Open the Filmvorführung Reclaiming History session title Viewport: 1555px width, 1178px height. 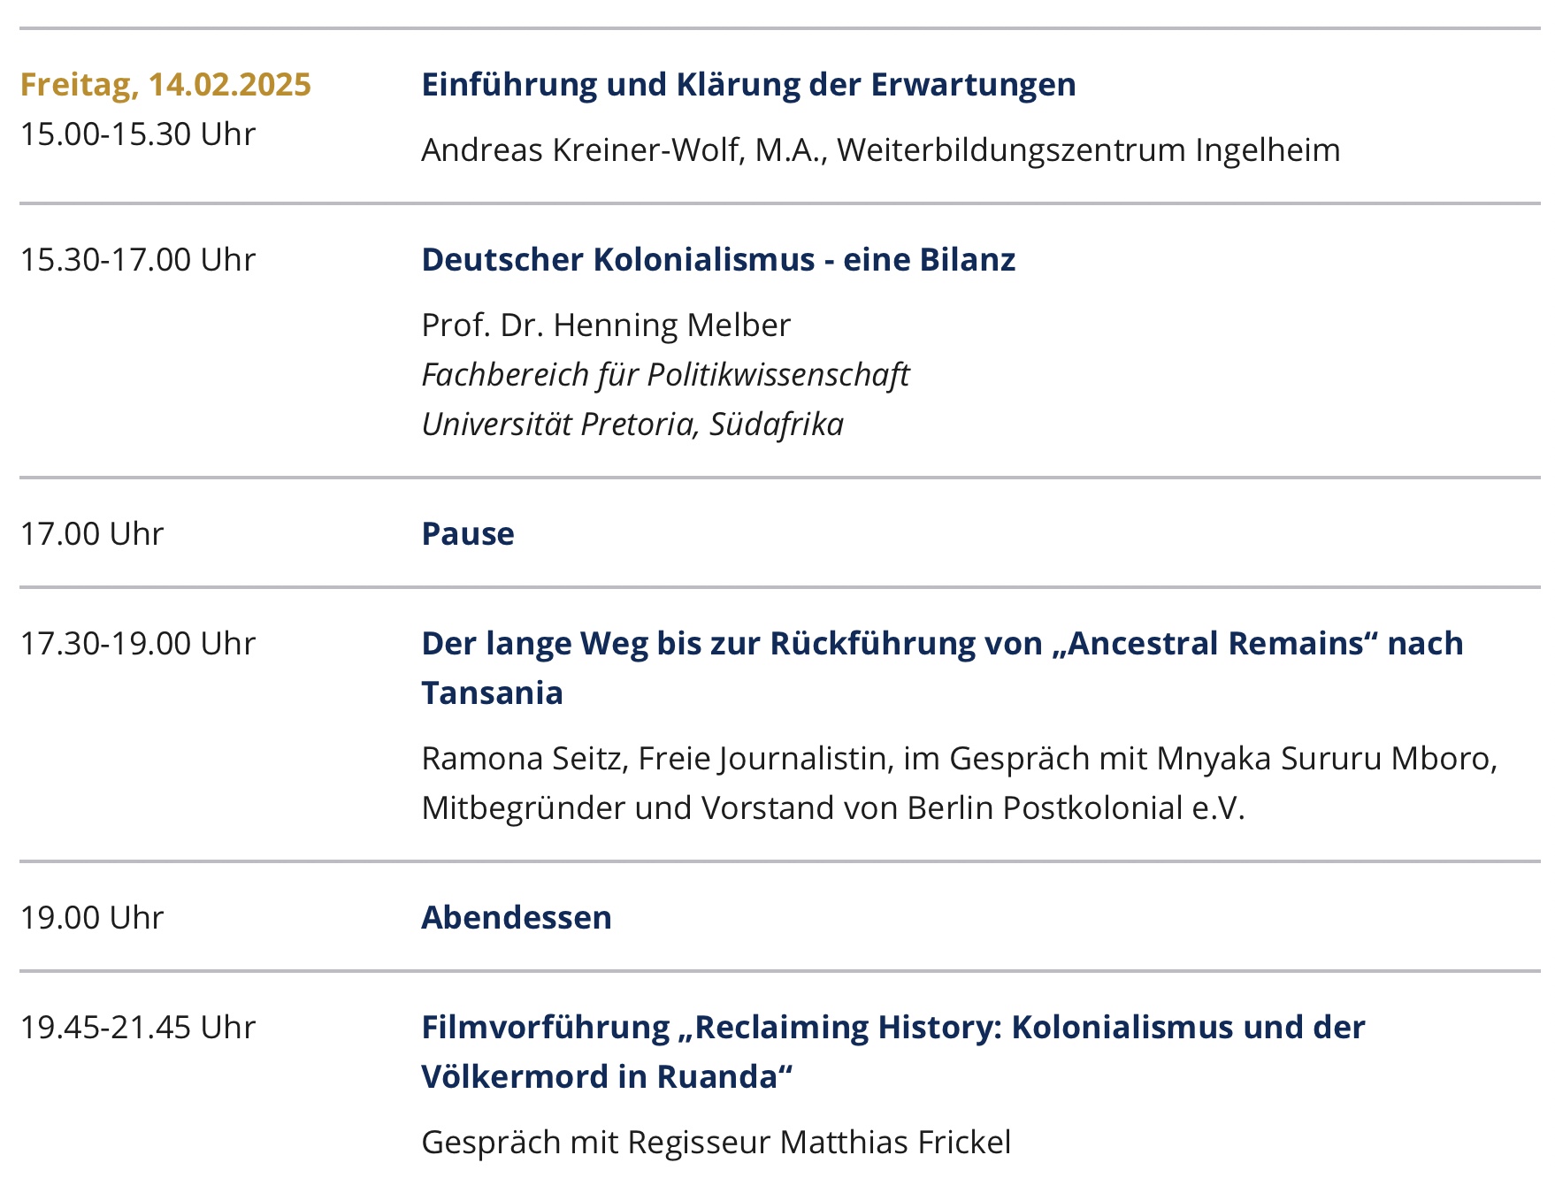[893, 1028]
